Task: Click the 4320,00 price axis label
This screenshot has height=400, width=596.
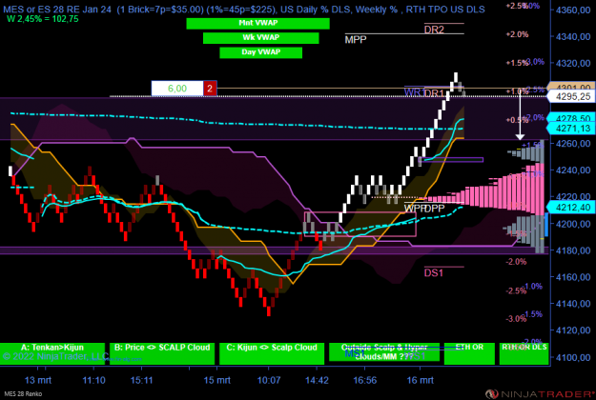Action: 573,64
